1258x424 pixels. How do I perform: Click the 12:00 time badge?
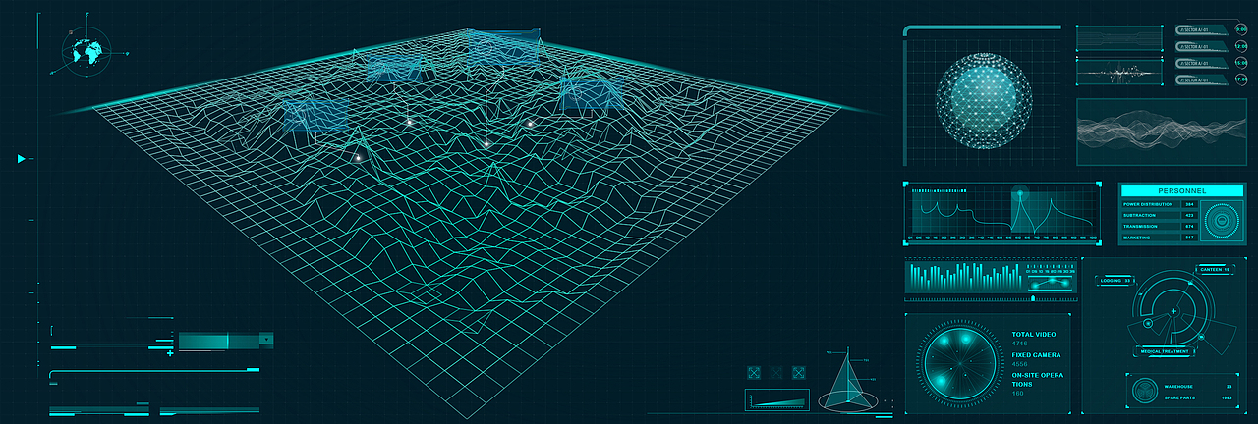point(1241,46)
